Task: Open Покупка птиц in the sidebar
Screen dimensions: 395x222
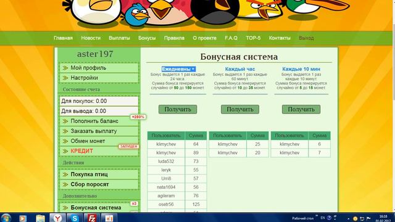Action: 99,175
